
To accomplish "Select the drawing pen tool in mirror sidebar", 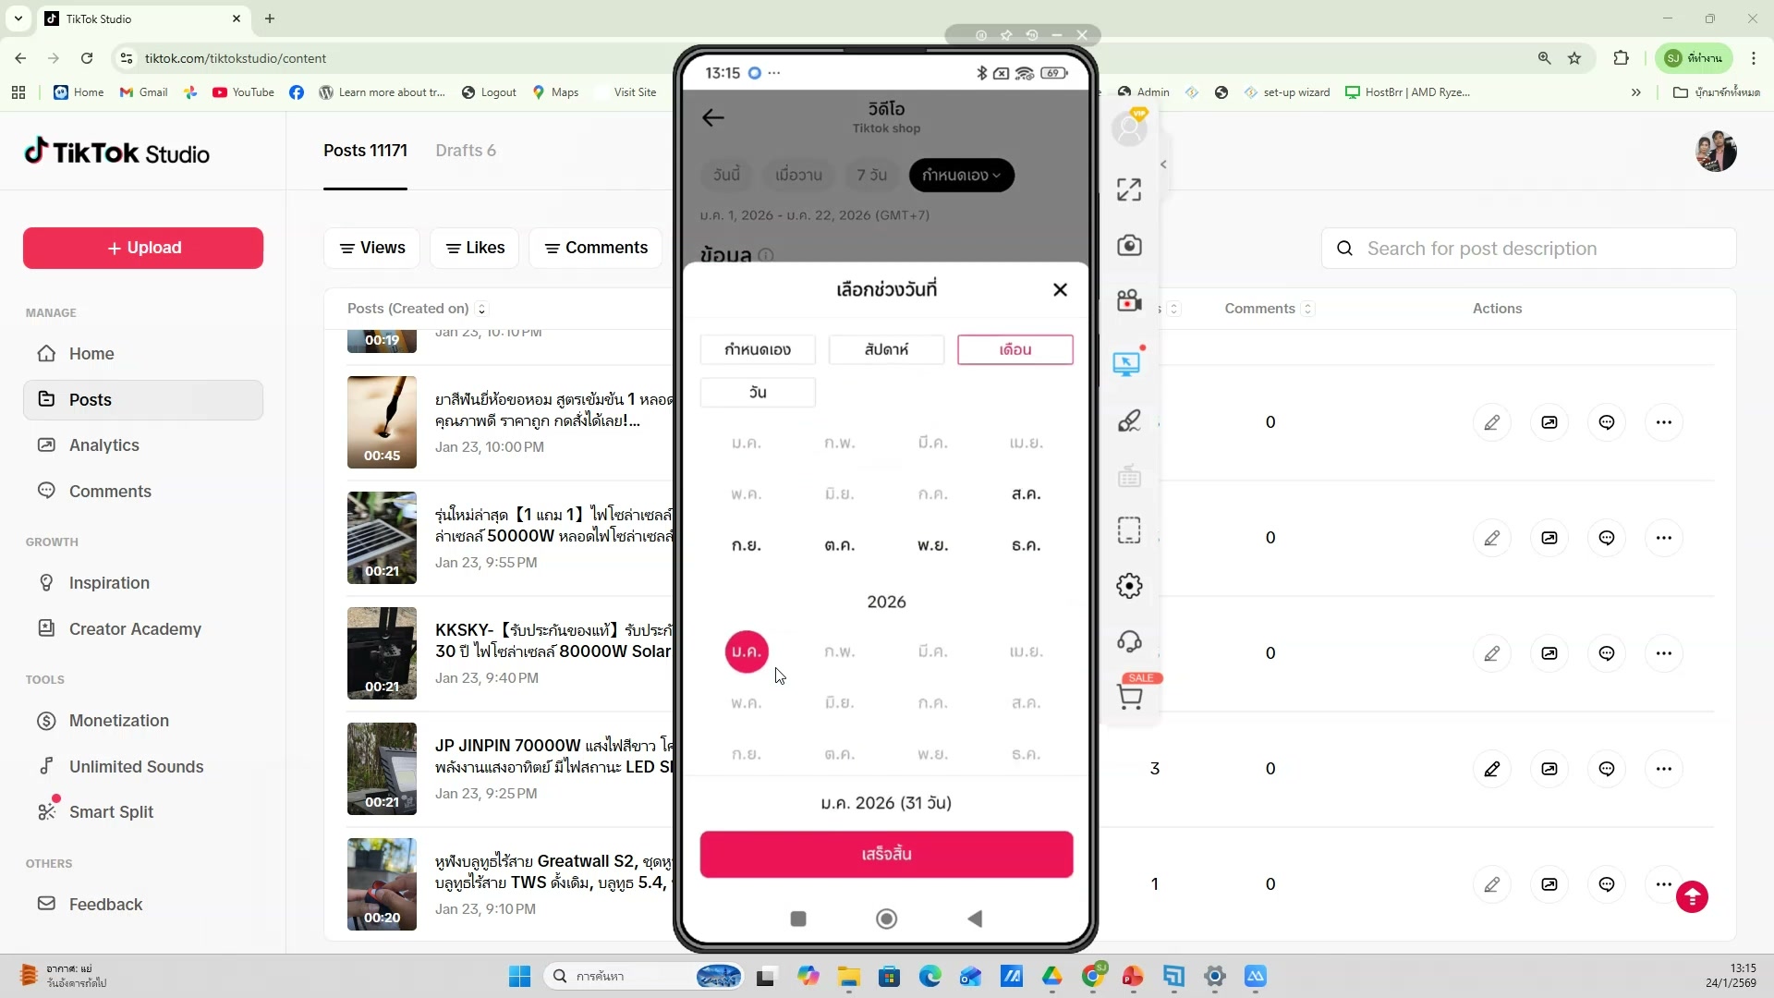I will 1130,420.
